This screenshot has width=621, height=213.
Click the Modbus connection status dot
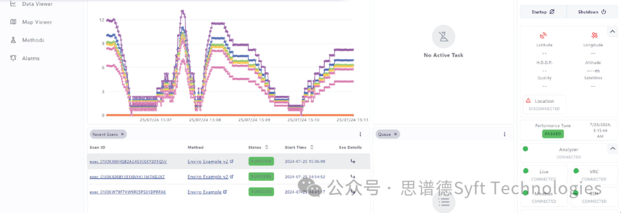coord(526,193)
